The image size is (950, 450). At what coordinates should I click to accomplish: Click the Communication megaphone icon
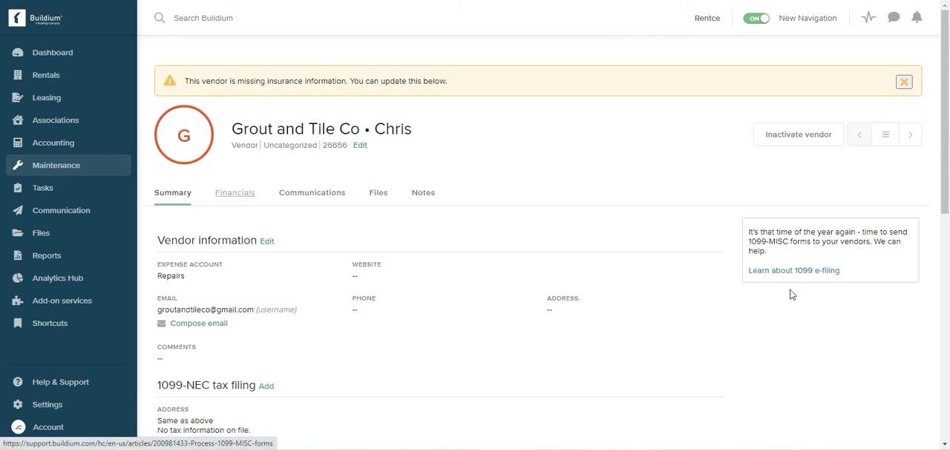click(18, 210)
